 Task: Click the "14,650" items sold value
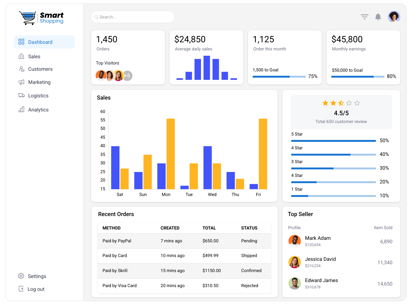(x=385, y=284)
